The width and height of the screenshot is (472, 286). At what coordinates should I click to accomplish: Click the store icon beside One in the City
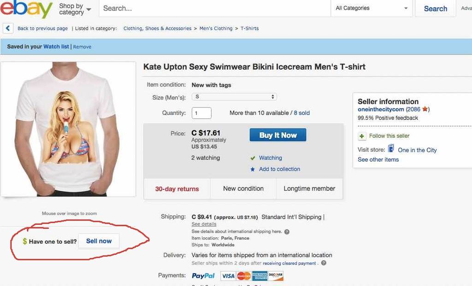(391, 149)
